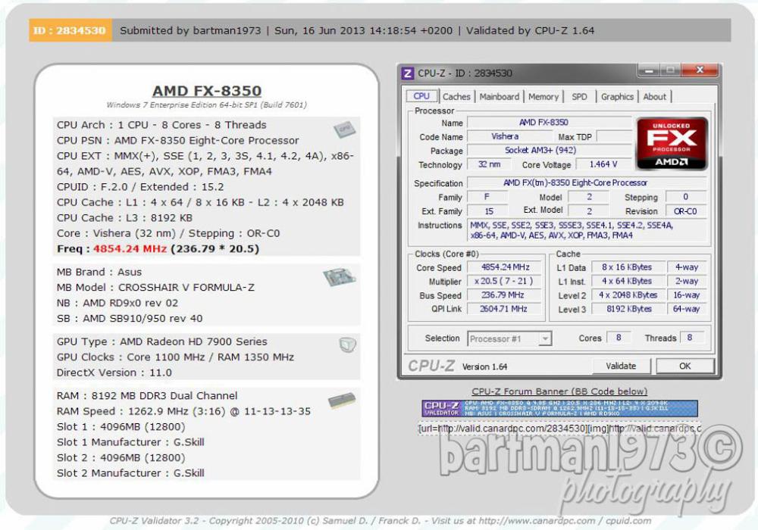Viewport: 758px width, 530px height.
Task: Click the graphics card icon beside GPU Type
Action: [x=347, y=344]
